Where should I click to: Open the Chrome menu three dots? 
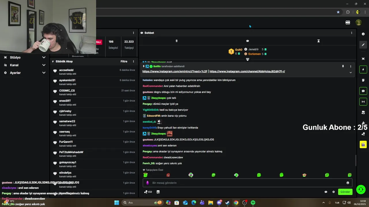point(365,12)
